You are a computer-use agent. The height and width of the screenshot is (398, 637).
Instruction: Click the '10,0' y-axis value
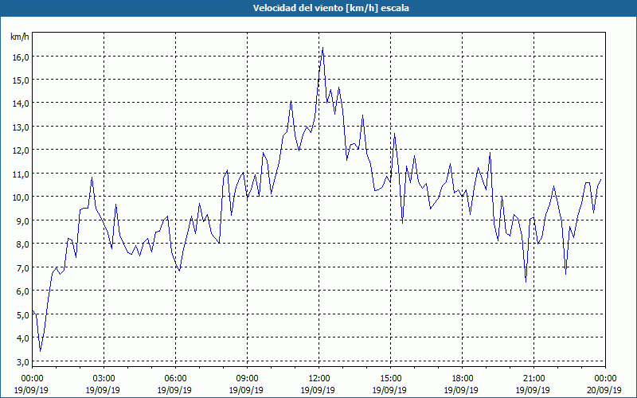click(x=21, y=197)
